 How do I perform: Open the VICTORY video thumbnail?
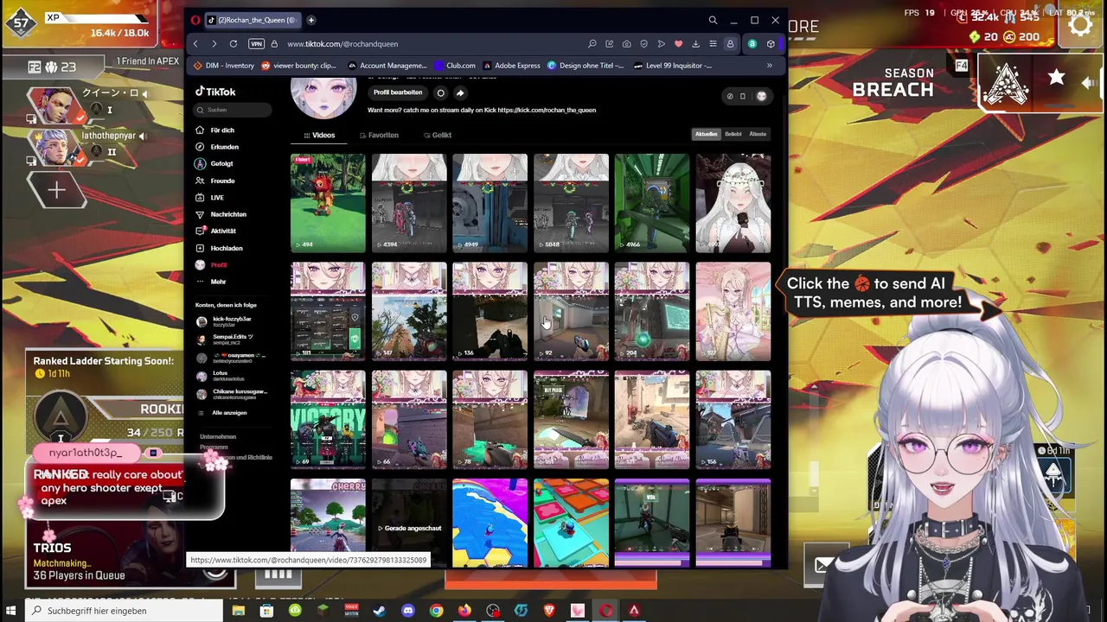click(328, 420)
